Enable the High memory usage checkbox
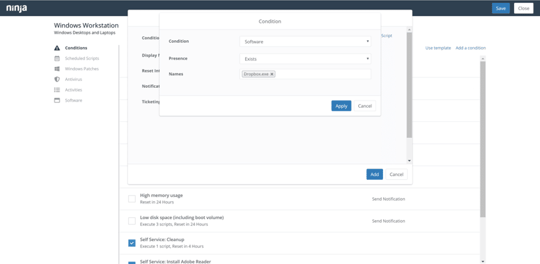 click(132, 199)
